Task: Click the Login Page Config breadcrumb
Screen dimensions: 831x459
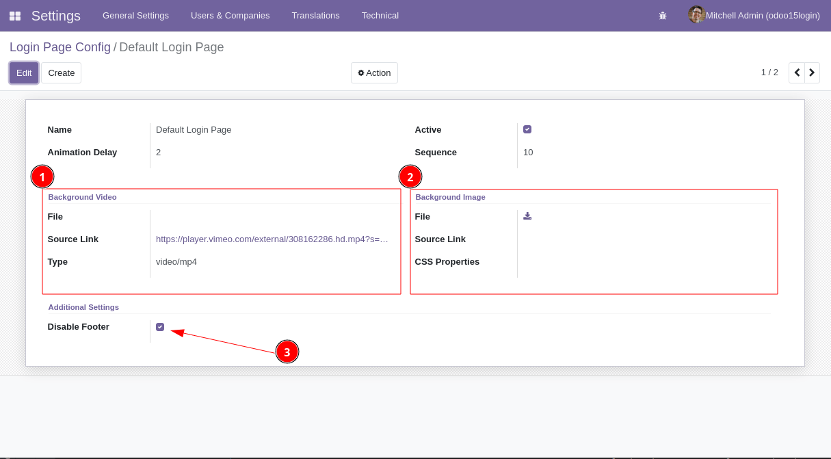Action: pyautogui.click(x=60, y=47)
